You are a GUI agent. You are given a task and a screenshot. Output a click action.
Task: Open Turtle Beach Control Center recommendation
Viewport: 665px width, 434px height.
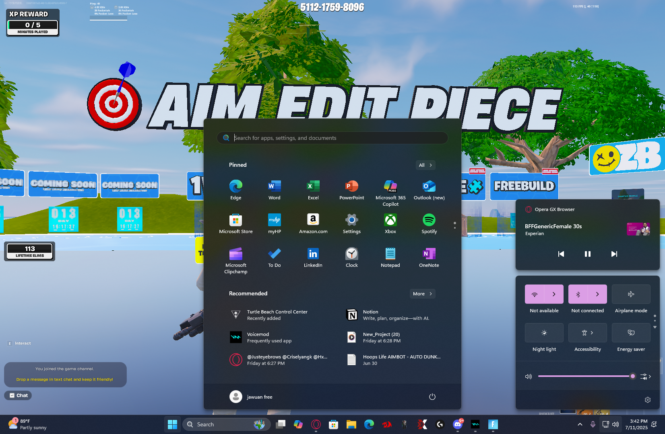[x=278, y=315]
